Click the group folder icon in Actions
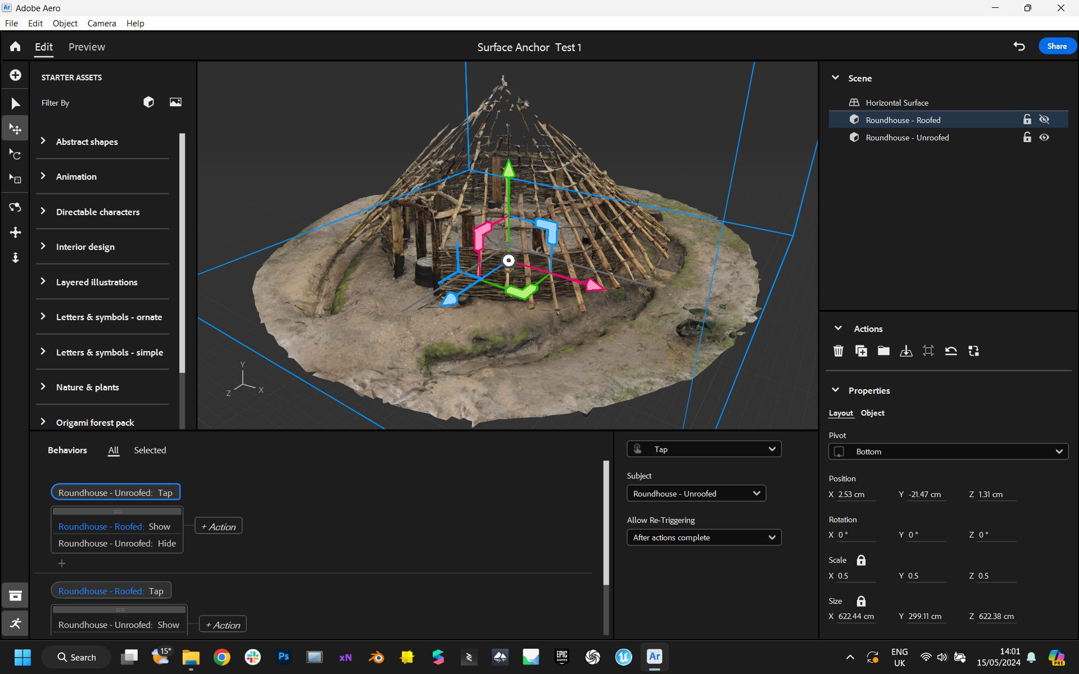This screenshot has width=1079, height=674. pyautogui.click(x=883, y=351)
